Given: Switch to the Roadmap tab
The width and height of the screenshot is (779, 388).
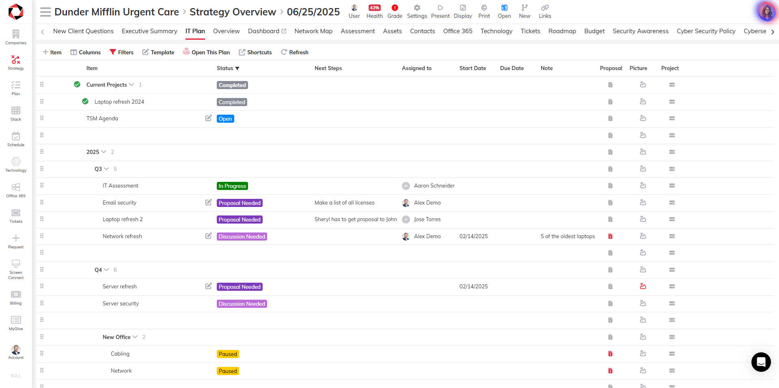Looking at the screenshot, I should pyautogui.click(x=562, y=31).
